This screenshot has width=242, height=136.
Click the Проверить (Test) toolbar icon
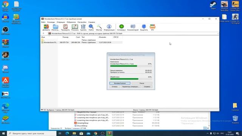point(65,28)
